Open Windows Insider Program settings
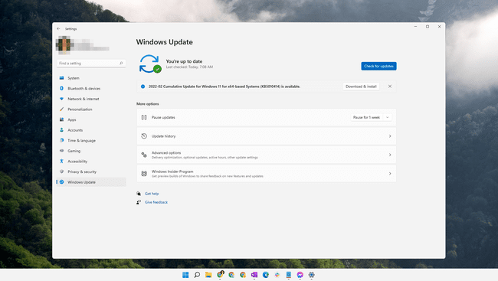Image resolution: width=498 pixels, height=281 pixels. click(266, 174)
